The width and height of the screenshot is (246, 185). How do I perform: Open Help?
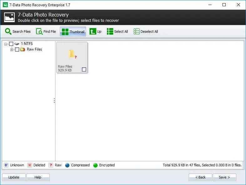click(x=38, y=177)
